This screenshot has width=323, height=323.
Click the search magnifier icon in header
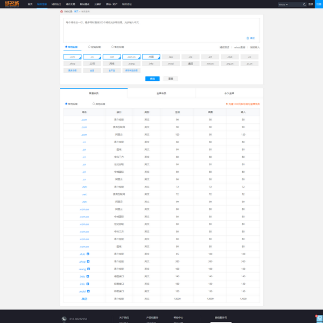(304, 4)
